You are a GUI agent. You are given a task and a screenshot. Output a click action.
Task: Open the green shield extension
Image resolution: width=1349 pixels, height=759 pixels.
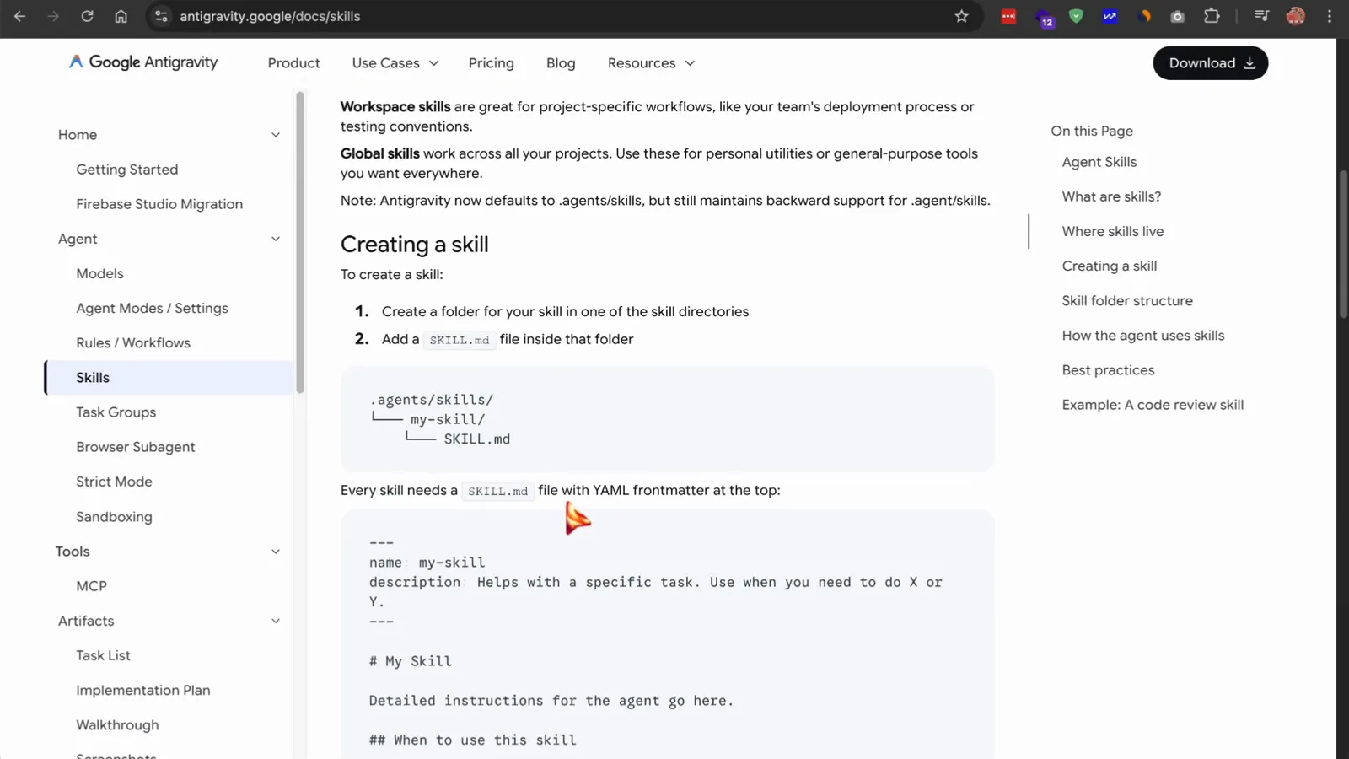tap(1076, 16)
